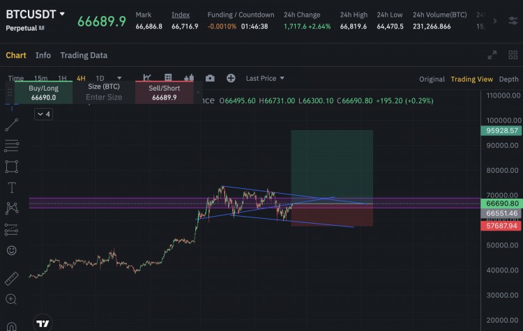Switch to Original chart view
Image resolution: width=523 pixels, height=331 pixels.
[432, 79]
